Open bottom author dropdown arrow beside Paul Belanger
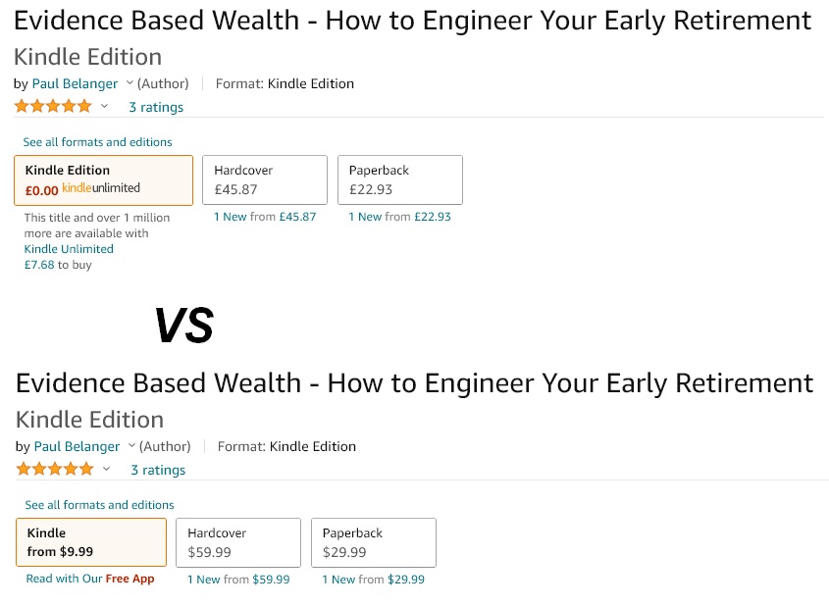 pos(131,446)
